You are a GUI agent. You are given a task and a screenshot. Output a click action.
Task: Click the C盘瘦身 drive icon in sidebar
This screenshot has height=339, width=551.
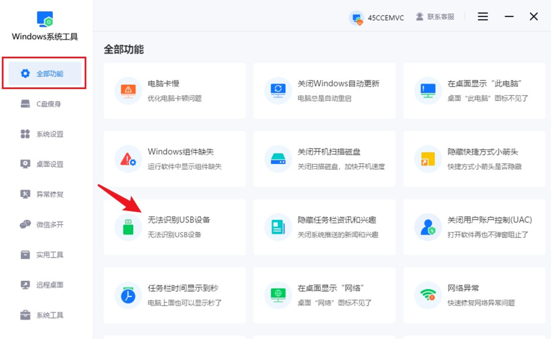[25, 104]
